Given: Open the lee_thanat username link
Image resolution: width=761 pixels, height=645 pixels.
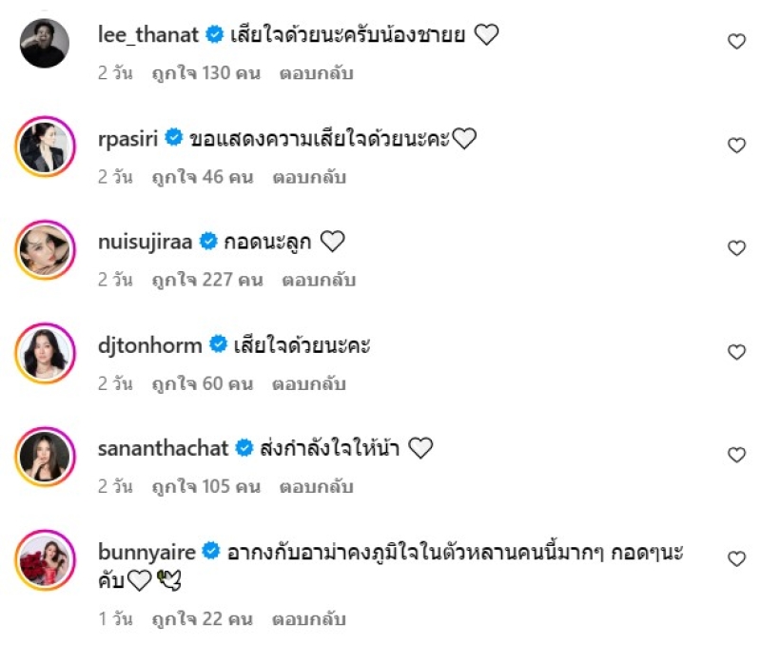Looking at the screenshot, I should pos(147,35).
